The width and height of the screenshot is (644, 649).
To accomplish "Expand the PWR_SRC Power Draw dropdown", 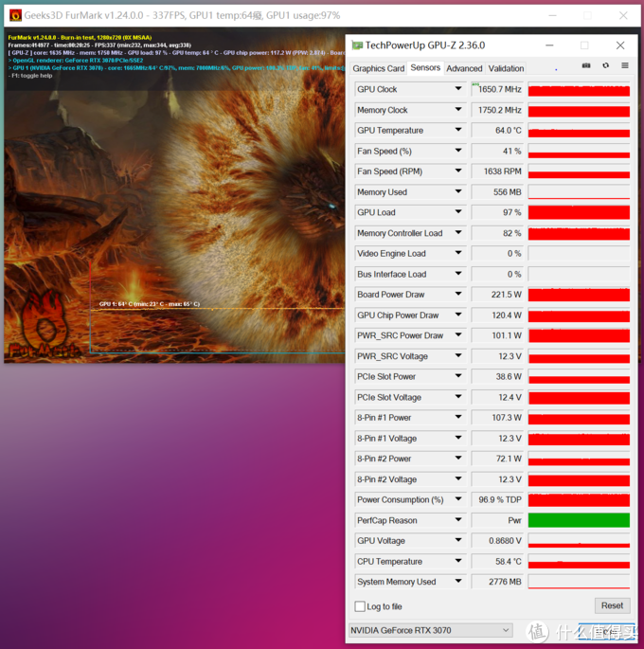I will (458, 334).
